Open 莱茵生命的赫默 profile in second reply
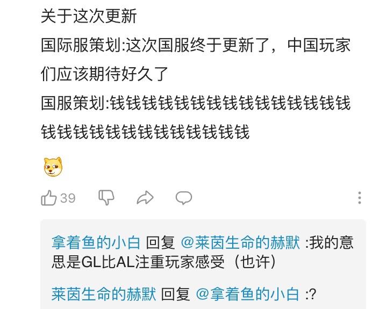The image size is (379, 309). (103, 294)
